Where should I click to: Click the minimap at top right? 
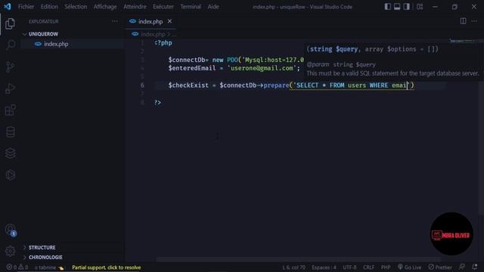click(463, 41)
